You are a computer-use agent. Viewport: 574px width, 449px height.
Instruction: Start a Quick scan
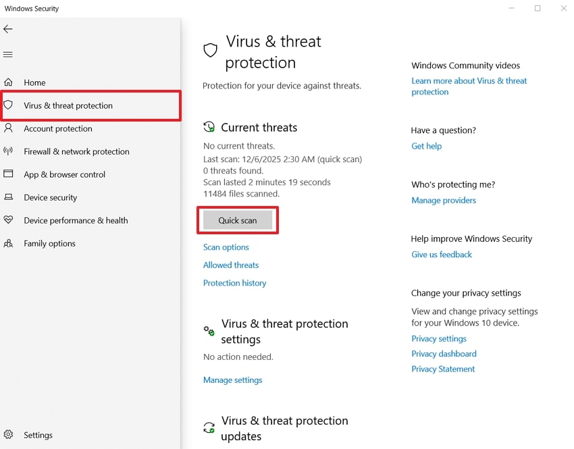[238, 221]
